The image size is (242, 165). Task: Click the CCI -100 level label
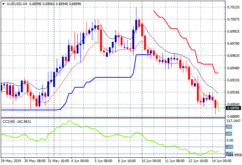tap(230, 147)
